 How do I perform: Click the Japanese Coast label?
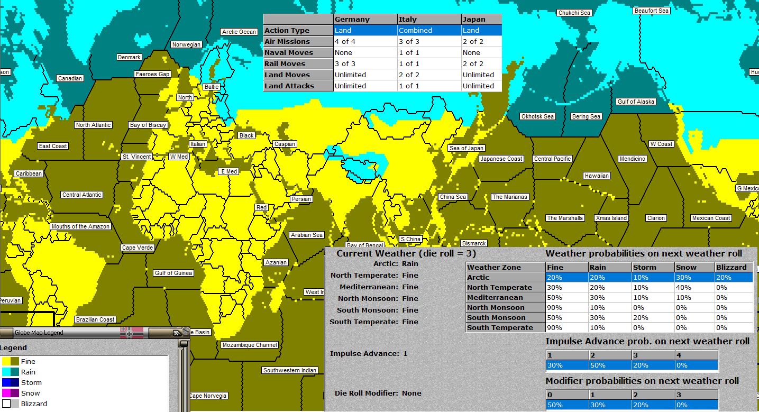(501, 159)
